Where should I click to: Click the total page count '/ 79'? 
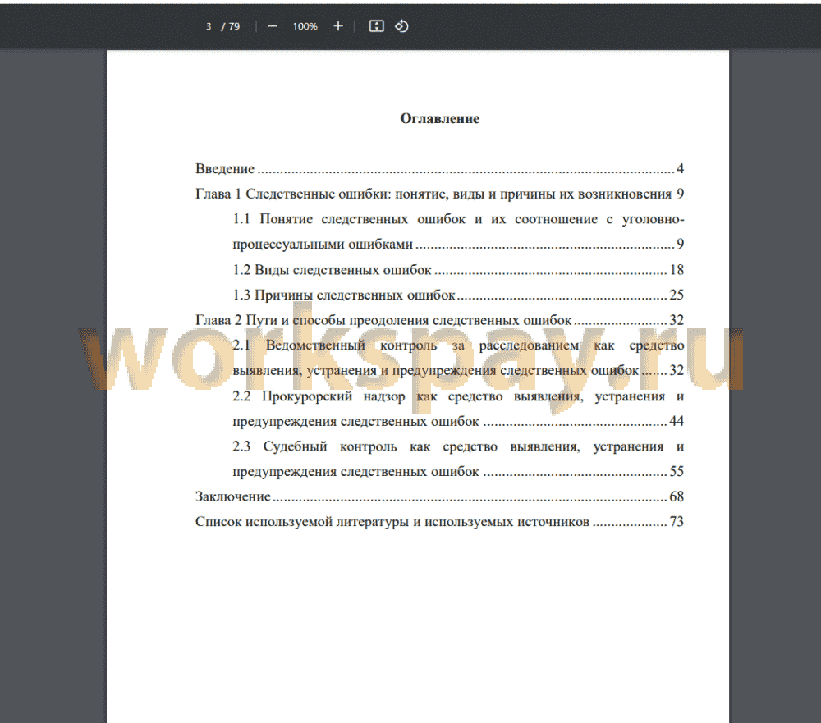tap(231, 26)
